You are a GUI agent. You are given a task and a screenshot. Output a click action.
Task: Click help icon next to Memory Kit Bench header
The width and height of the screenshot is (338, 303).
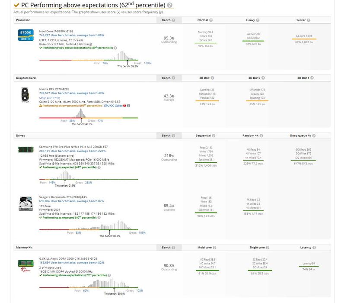(x=173, y=248)
